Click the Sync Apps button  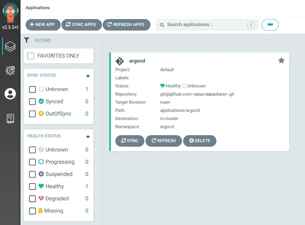click(82, 25)
